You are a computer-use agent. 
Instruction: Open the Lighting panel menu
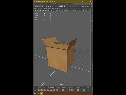(45, 9)
